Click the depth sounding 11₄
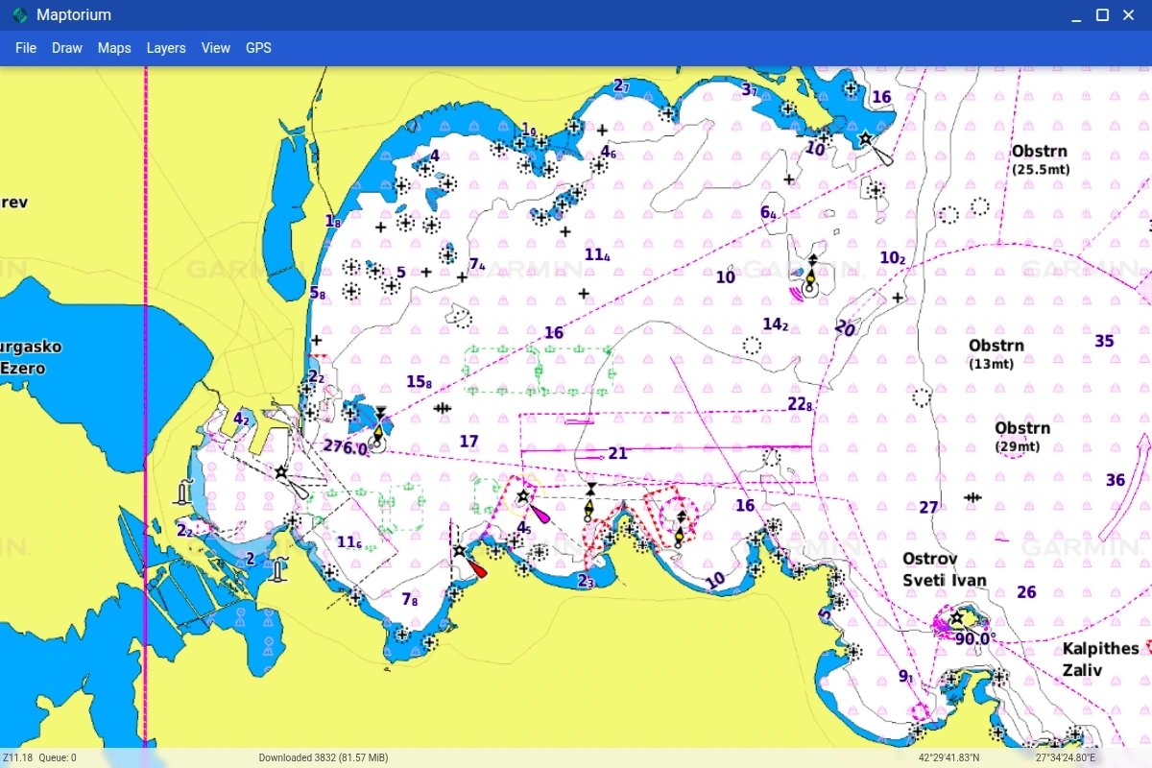The image size is (1152, 768). [597, 254]
